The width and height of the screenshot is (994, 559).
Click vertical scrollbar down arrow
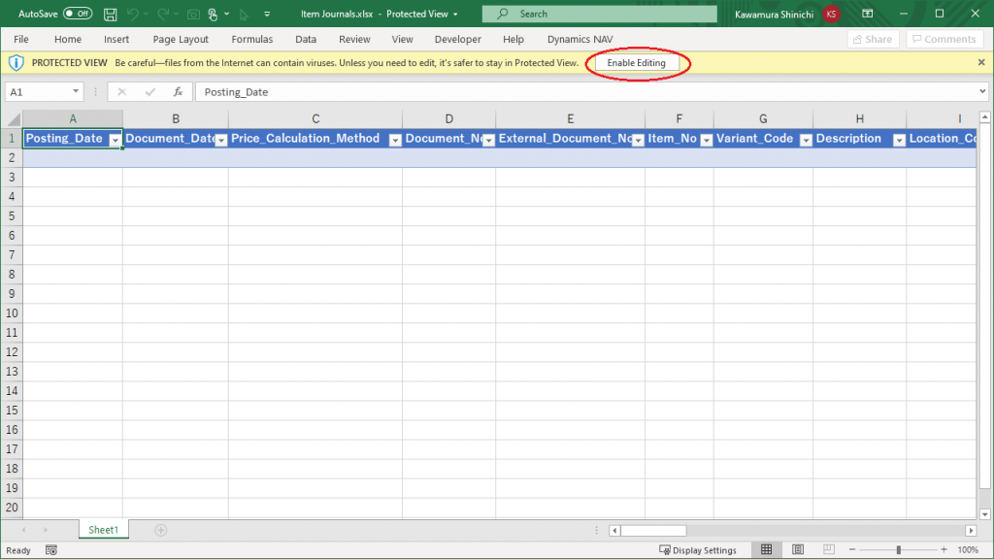(x=984, y=514)
